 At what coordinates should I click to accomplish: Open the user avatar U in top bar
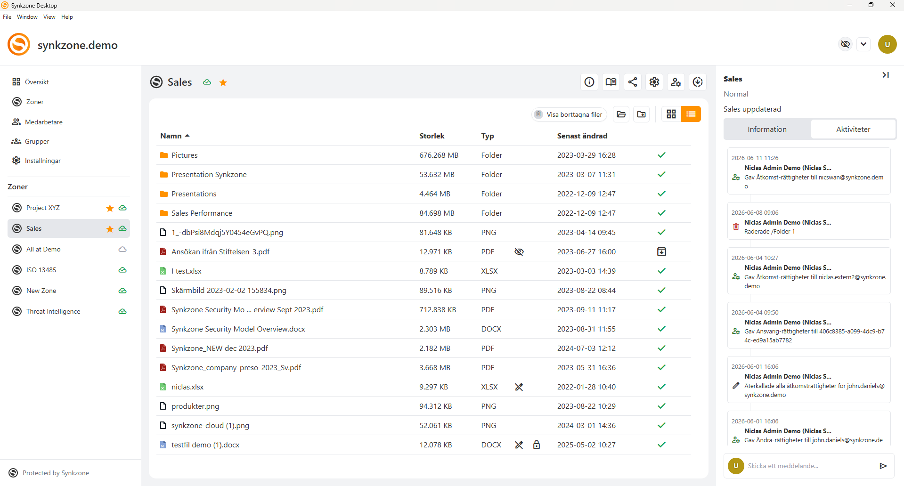tap(888, 44)
